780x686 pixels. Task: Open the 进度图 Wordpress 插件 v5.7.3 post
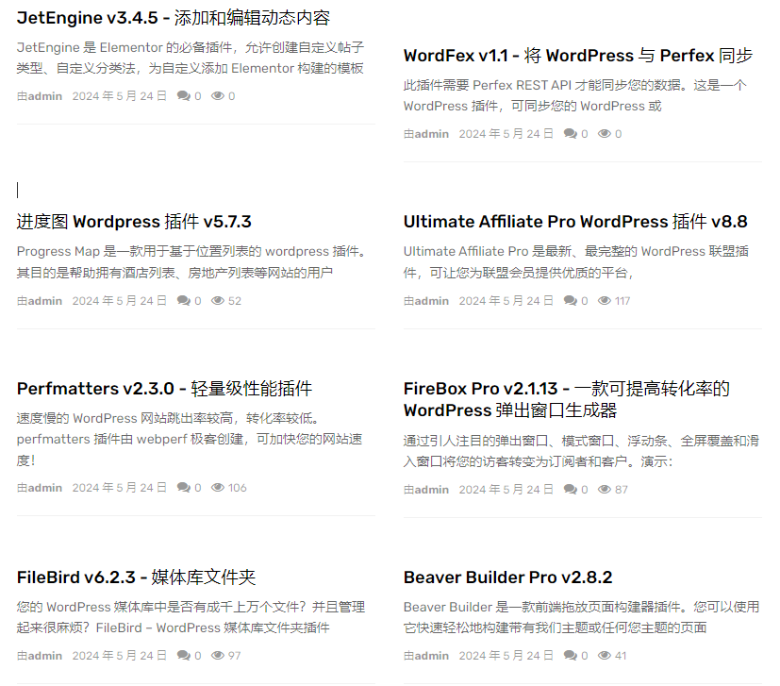coord(134,222)
